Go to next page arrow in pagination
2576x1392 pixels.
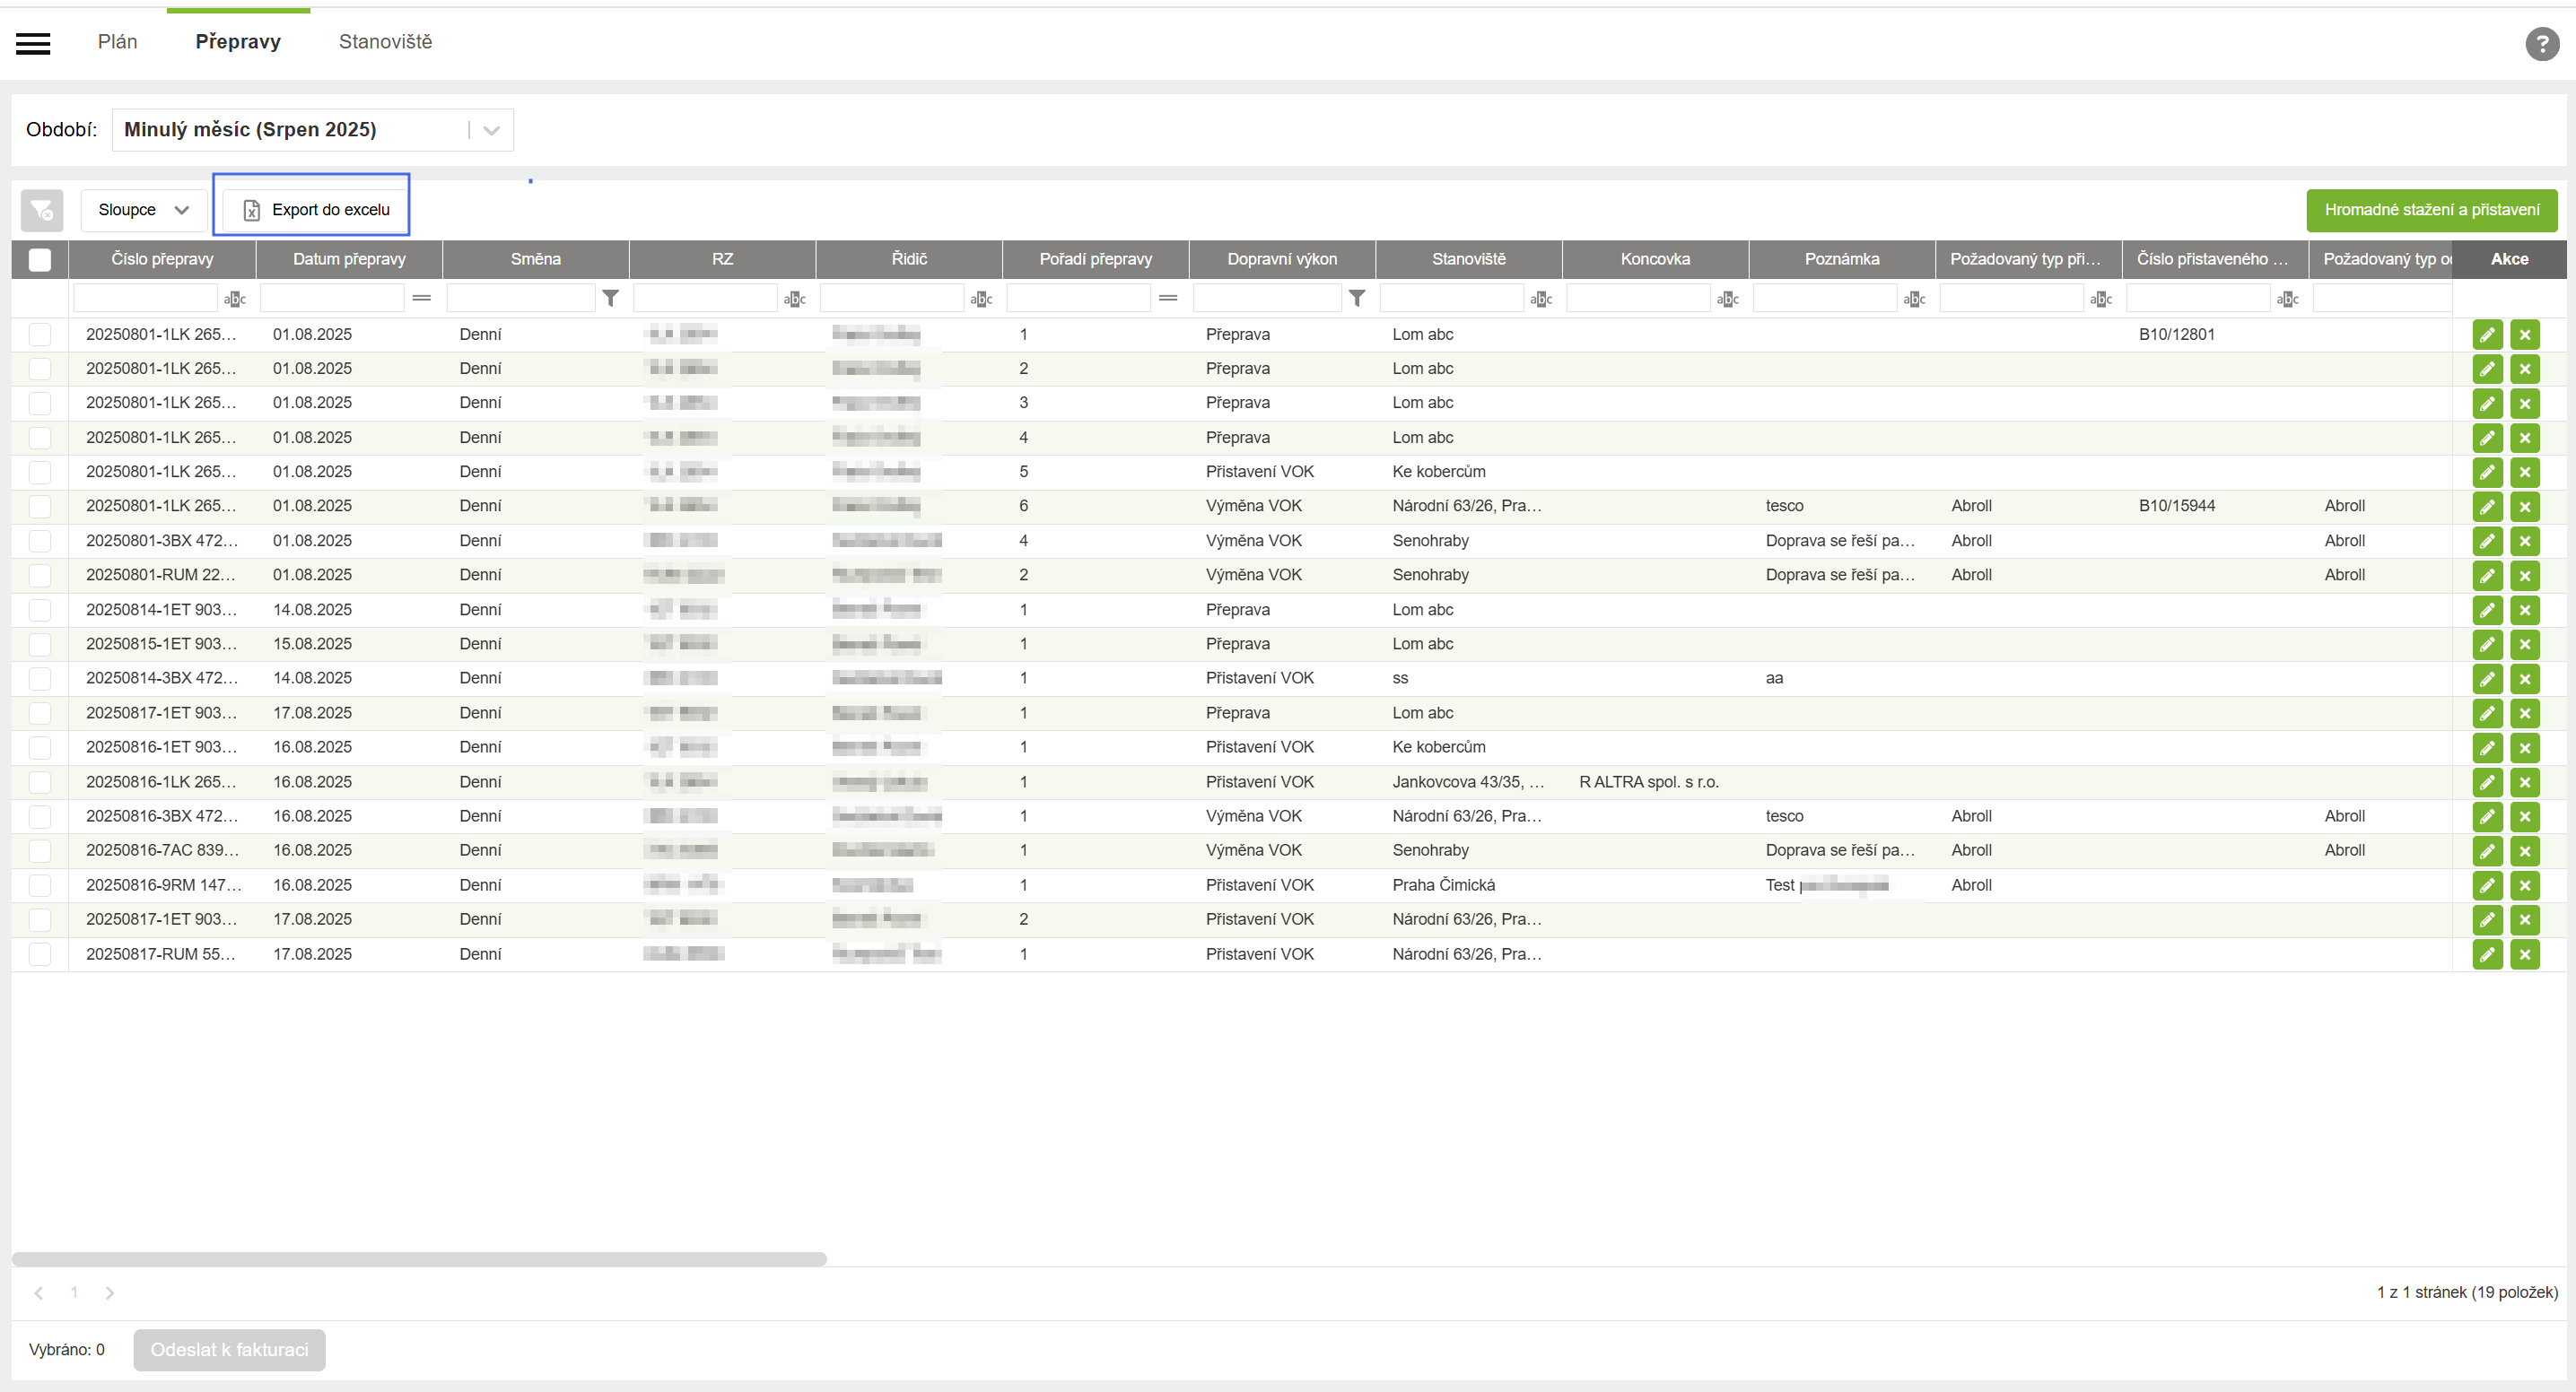(110, 1293)
